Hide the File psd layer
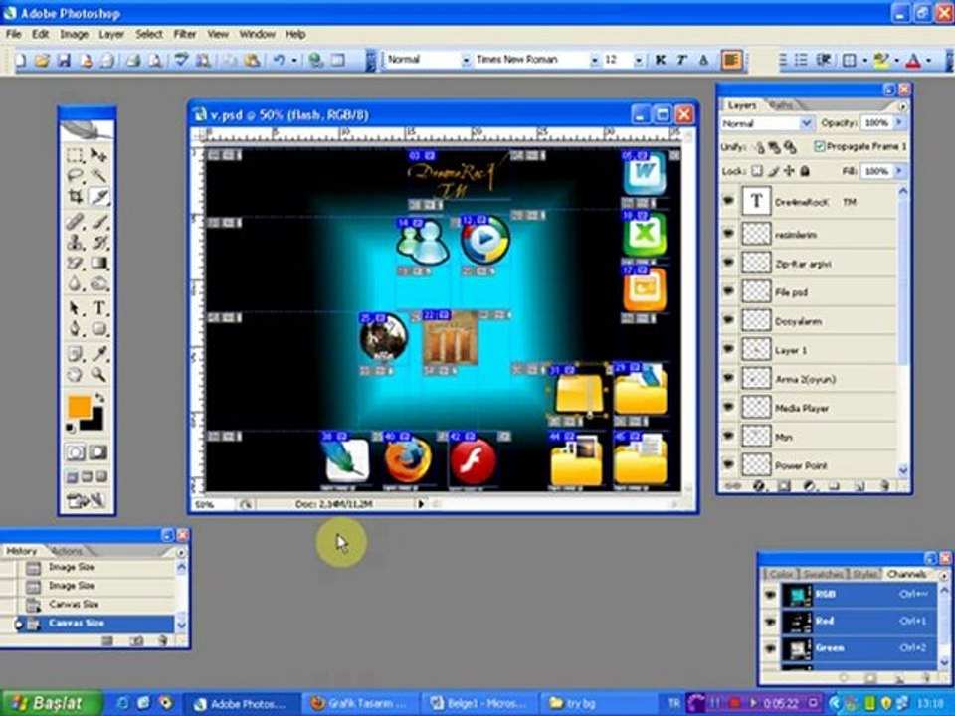The width and height of the screenshot is (955, 716). pyautogui.click(x=728, y=291)
